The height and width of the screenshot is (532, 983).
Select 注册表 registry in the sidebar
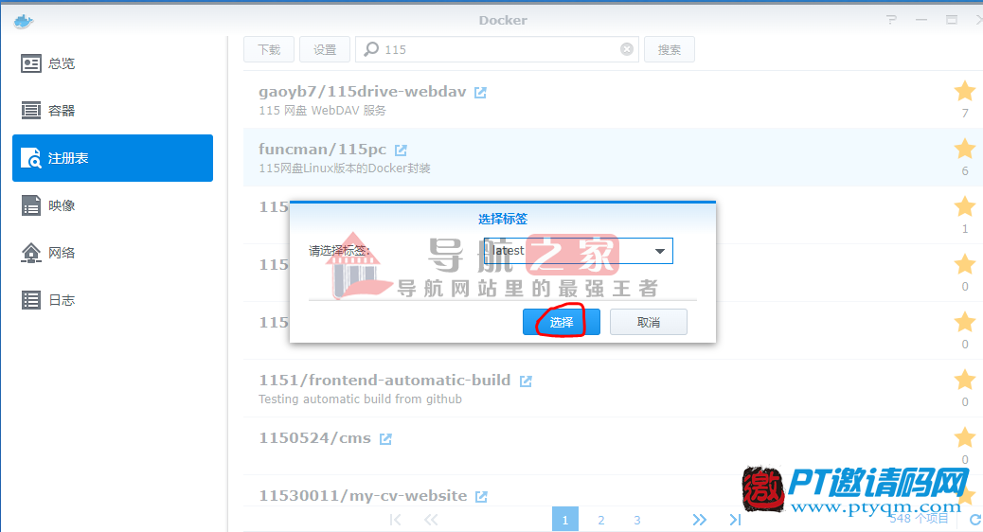click(113, 158)
